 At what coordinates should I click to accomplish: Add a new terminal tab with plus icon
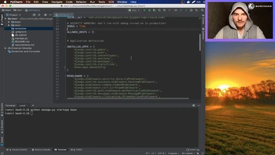click(33, 105)
